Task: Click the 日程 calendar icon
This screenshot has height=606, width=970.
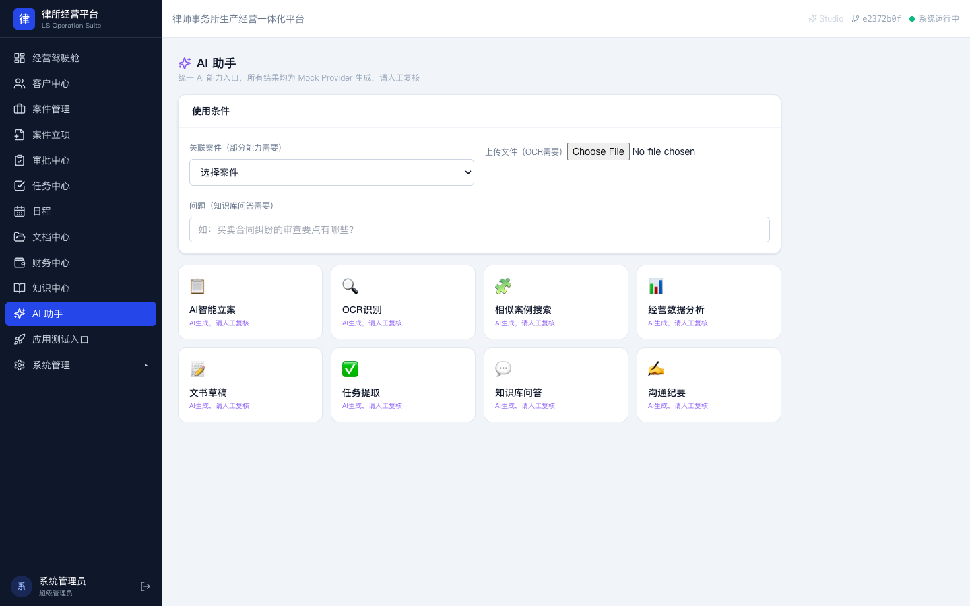Action: [x=20, y=211]
